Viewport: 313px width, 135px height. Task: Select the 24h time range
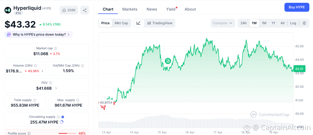[244, 23]
